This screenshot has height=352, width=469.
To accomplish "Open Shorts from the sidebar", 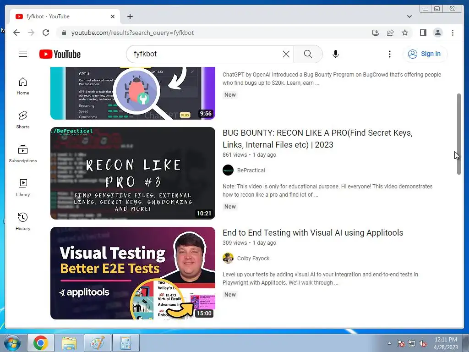I will pyautogui.click(x=23, y=120).
